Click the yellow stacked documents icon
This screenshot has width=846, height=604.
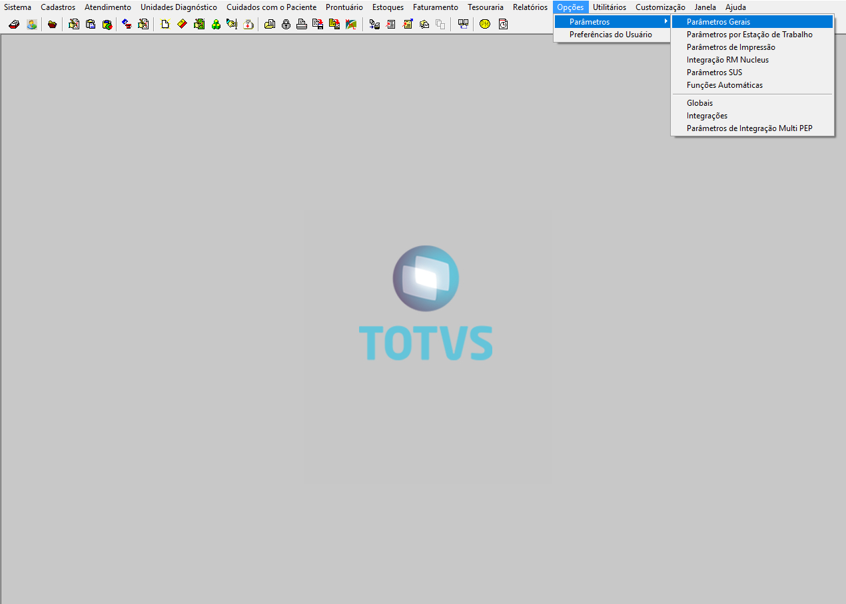pyautogui.click(x=424, y=25)
